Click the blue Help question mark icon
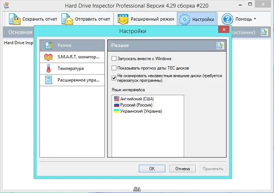This screenshot has width=274, height=193. (227, 19)
